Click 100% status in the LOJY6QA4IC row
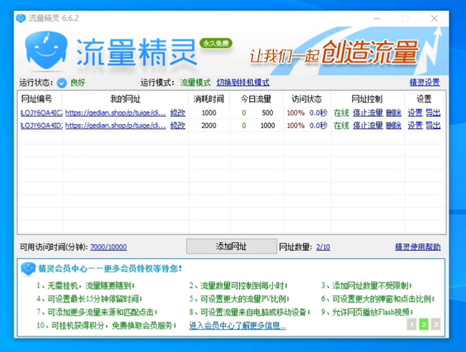This screenshot has width=466, height=352. [296, 113]
